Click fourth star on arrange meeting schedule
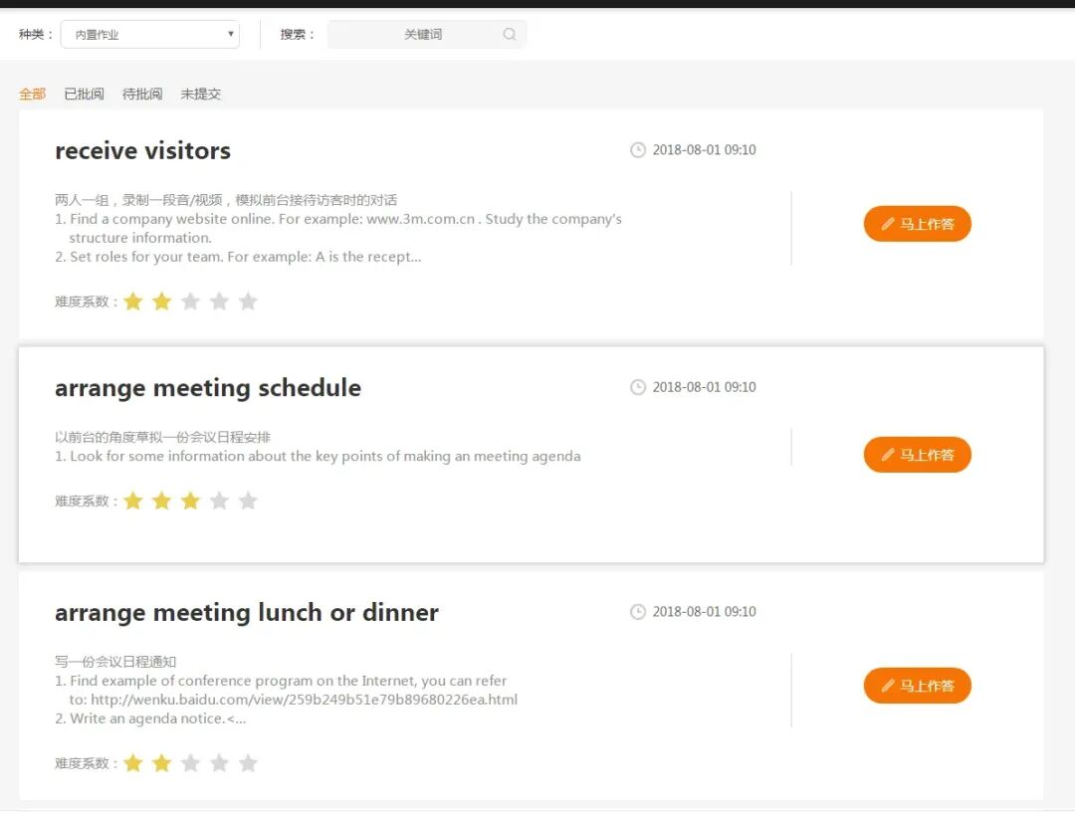Image resolution: width=1075 pixels, height=814 pixels. (x=219, y=502)
